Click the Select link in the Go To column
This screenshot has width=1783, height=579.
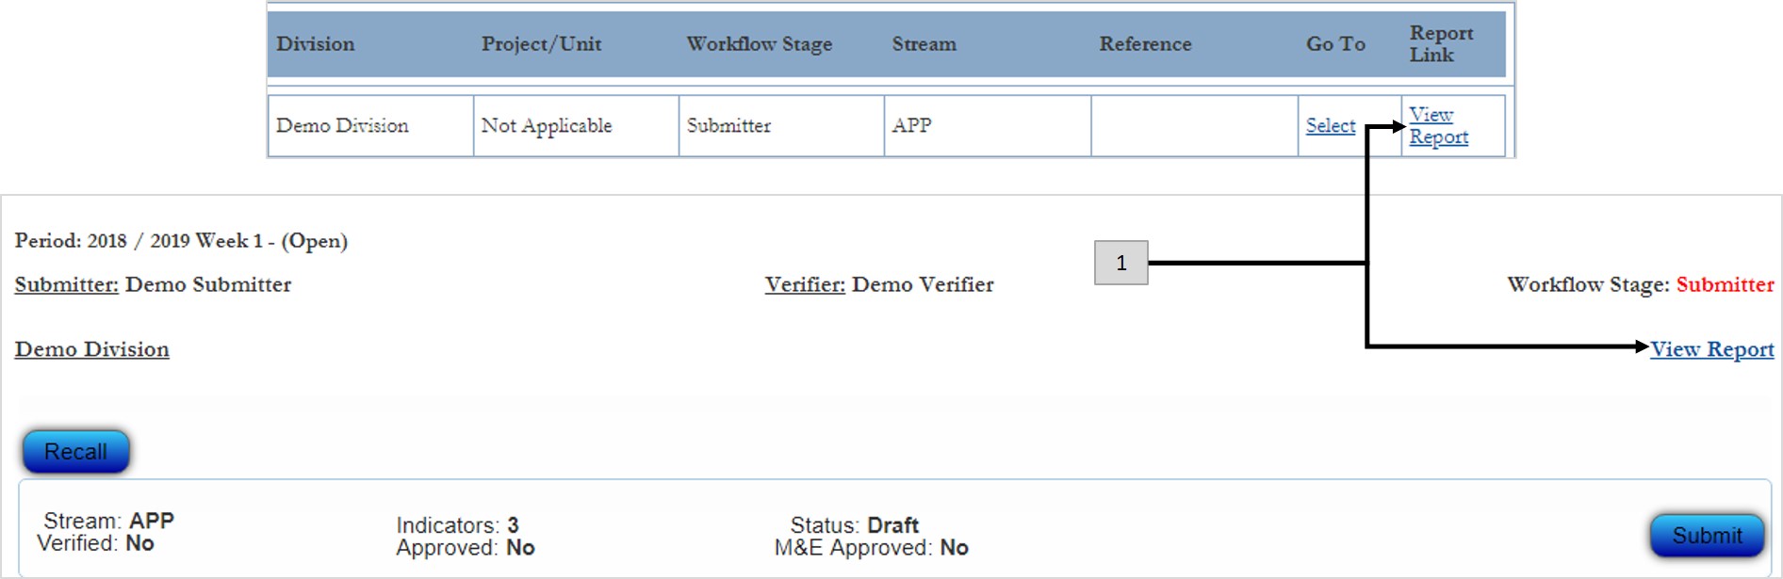point(1330,126)
